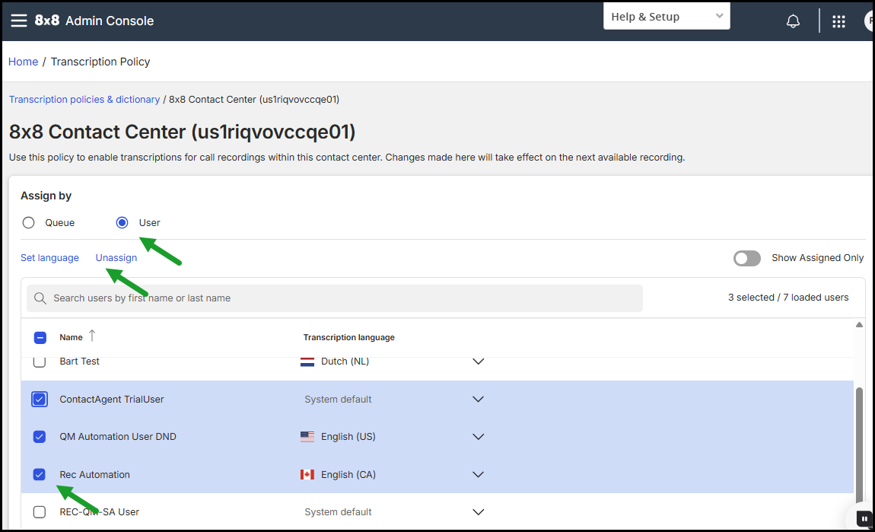Open the apps grid launcher
The width and height of the screenshot is (875, 532).
click(x=838, y=21)
